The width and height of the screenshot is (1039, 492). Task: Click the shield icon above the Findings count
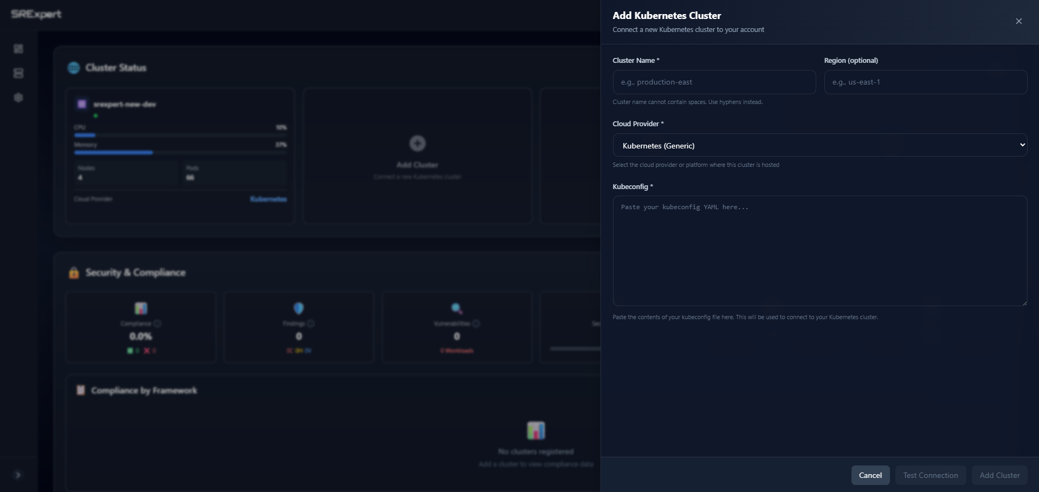(298, 308)
